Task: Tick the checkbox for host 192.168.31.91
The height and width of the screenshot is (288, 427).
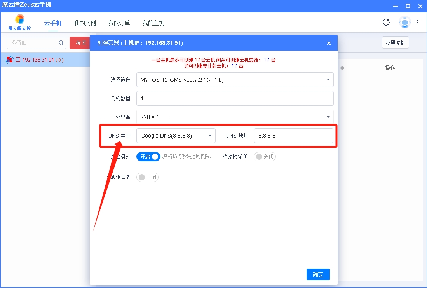Action: pyautogui.click(x=18, y=60)
